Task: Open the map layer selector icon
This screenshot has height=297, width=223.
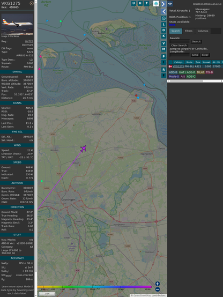Action: [156, 3]
